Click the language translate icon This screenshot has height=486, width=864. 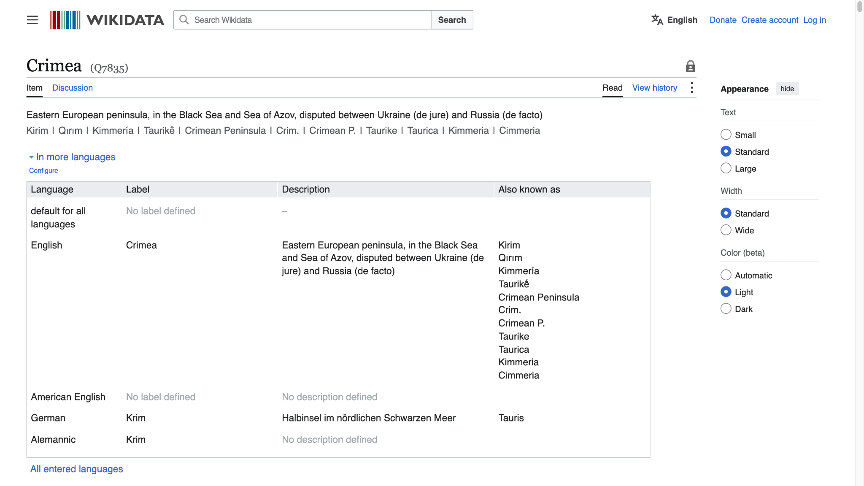(x=657, y=20)
